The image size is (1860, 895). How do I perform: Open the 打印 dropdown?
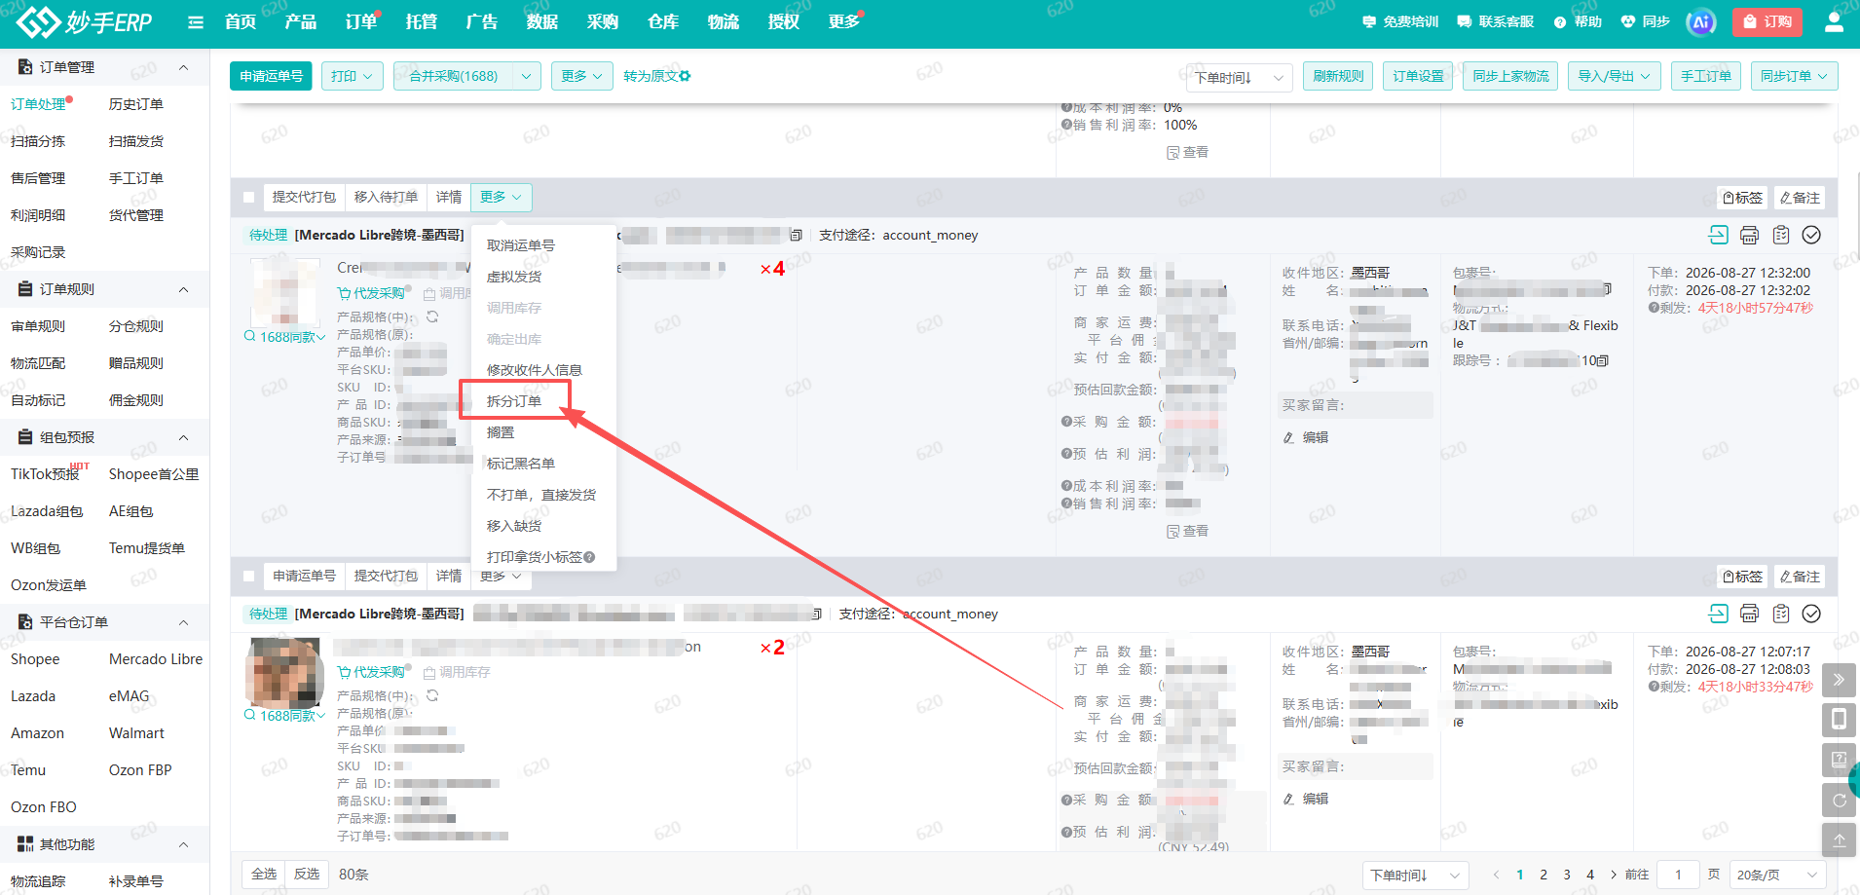pyautogui.click(x=352, y=76)
